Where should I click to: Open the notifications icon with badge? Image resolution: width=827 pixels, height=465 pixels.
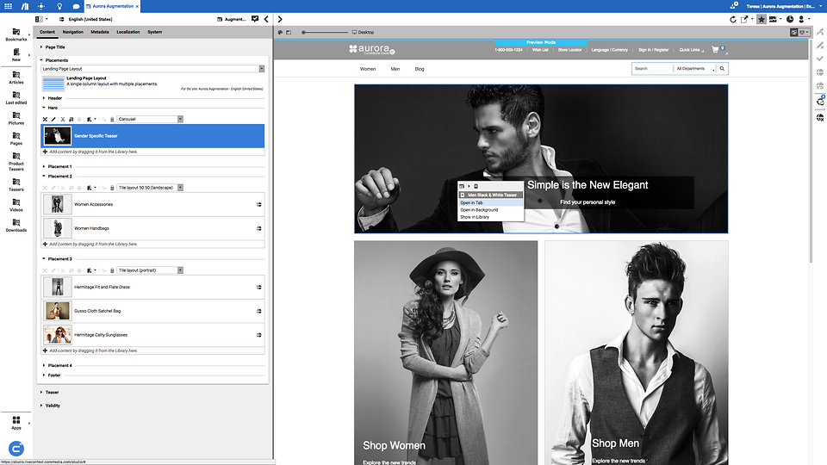[x=734, y=5]
